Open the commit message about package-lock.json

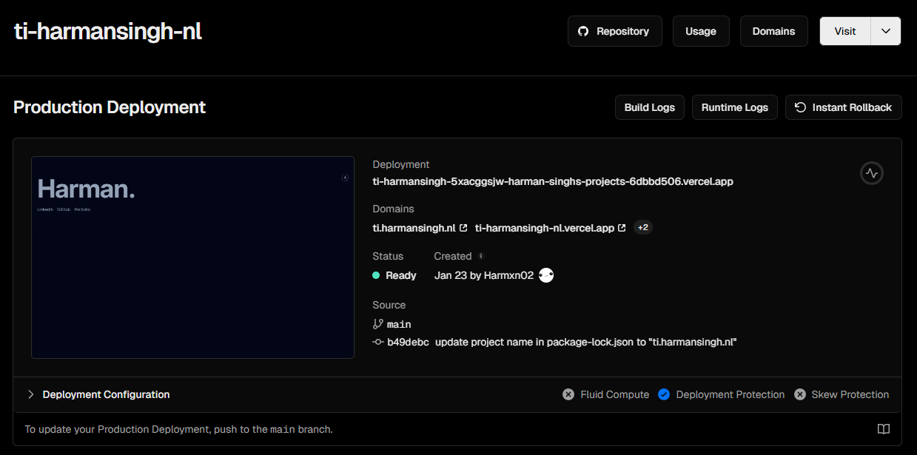click(x=586, y=342)
